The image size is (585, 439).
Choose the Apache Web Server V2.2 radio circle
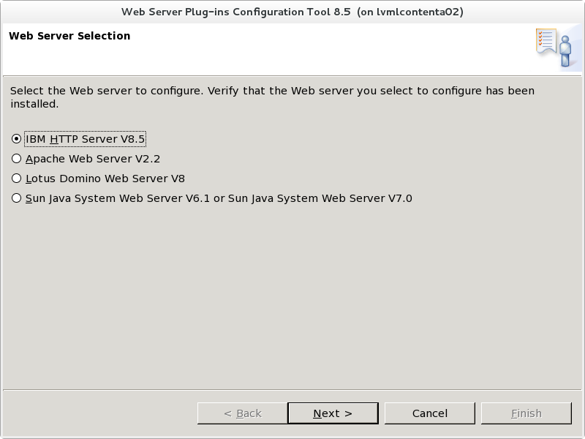[x=16, y=159]
